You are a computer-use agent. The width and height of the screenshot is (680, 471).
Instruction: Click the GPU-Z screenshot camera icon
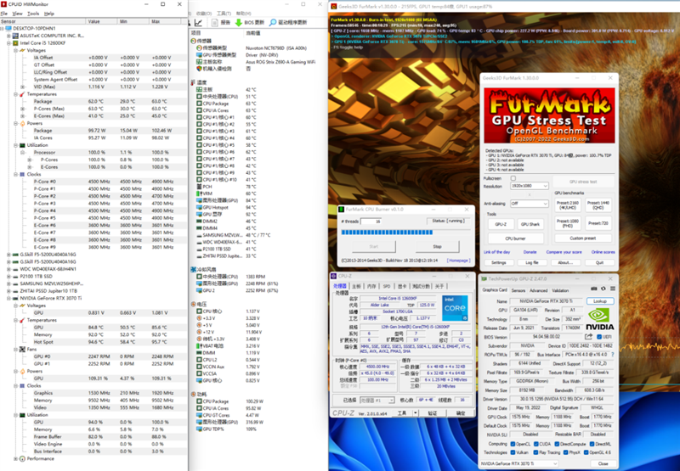(593, 289)
